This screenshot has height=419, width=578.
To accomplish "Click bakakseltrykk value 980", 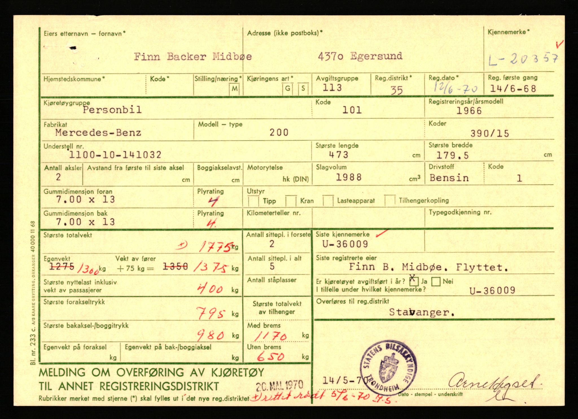I will pos(211,335).
